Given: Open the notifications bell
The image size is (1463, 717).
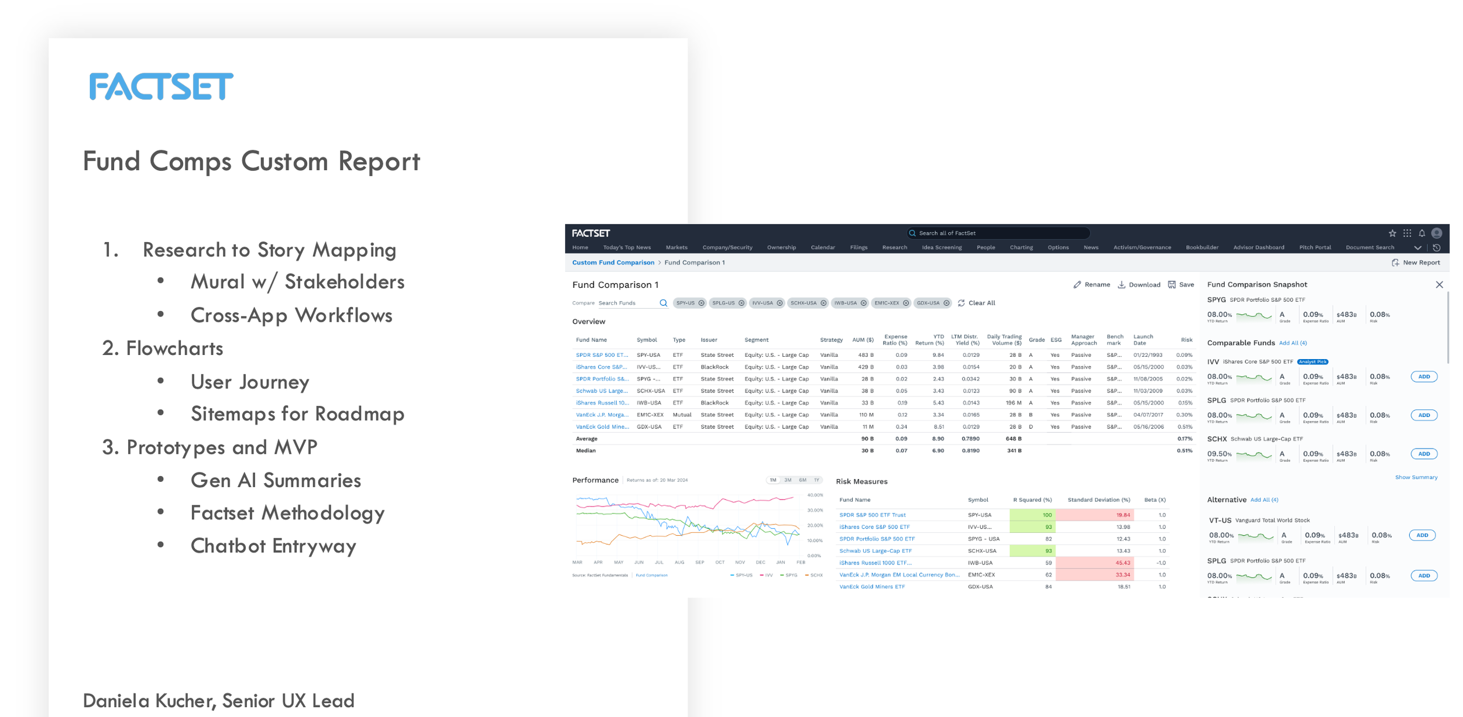Looking at the screenshot, I should pyautogui.click(x=1421, y=233).
